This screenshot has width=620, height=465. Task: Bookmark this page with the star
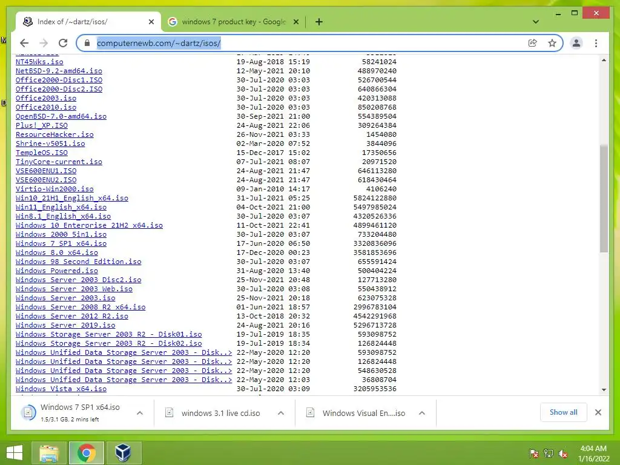pyautogui.click(x=552, y=43)
